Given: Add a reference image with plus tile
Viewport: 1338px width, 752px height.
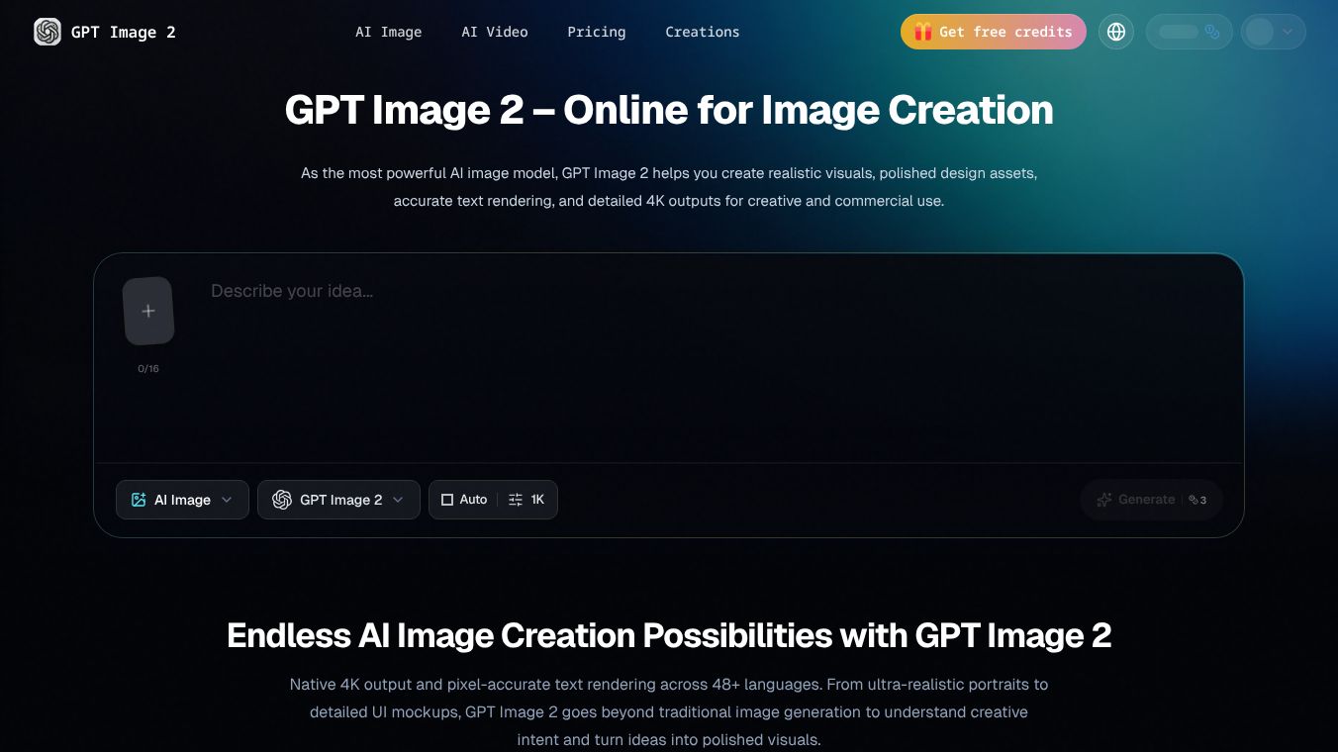Looking at the screenshot, I should click(x=148, y=311).
